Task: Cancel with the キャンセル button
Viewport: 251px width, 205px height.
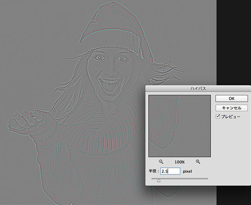Action: click(x=231, y=108)
